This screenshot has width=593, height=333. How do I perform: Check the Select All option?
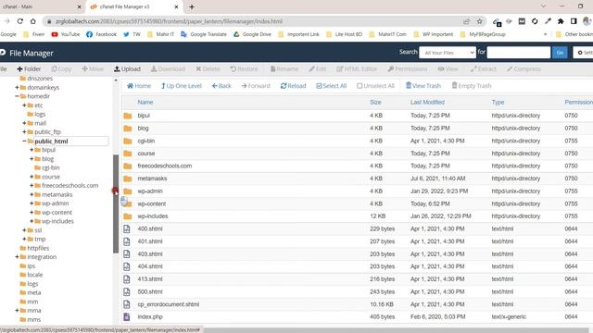click(332, 86)
